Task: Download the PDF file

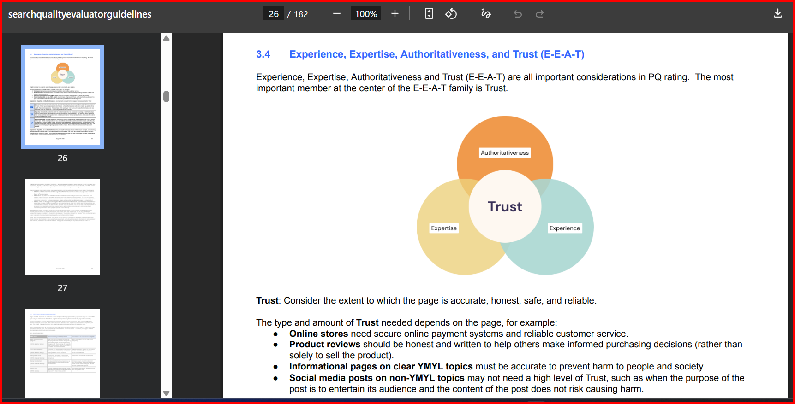Action: tap(777, 13)
